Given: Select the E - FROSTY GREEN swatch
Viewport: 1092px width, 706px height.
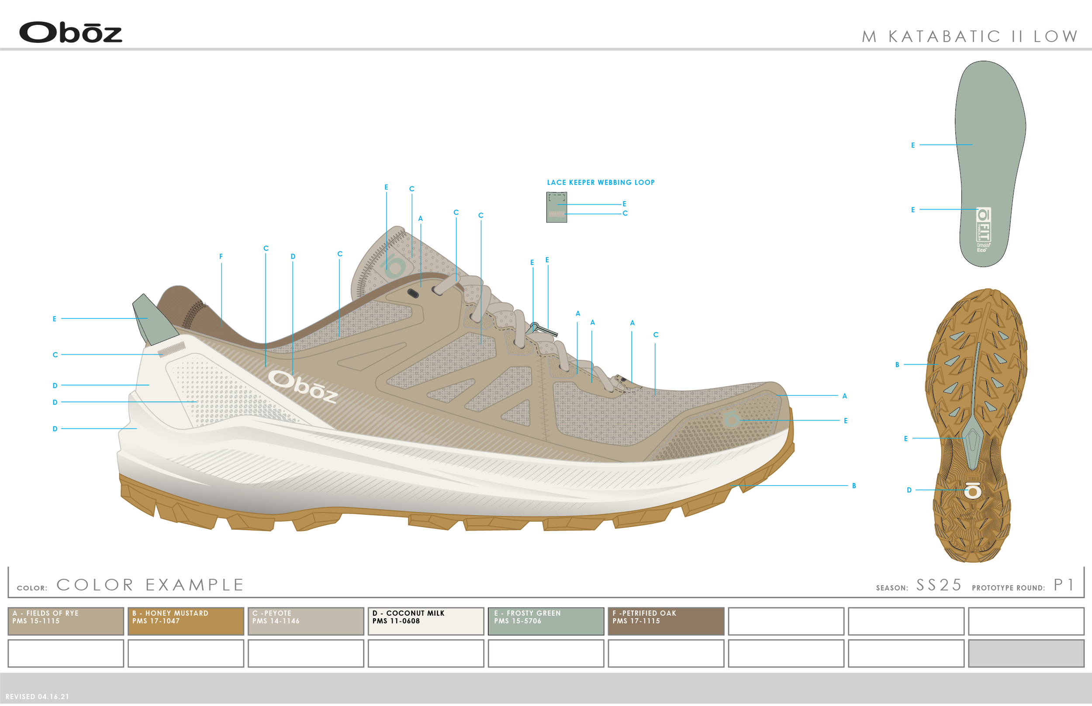Looking at the screenshot, I should click(547, 621).
